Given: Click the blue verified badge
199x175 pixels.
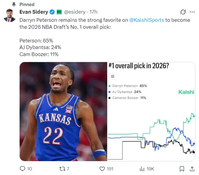Looking at the screenshot, I should tap(52, 12).
